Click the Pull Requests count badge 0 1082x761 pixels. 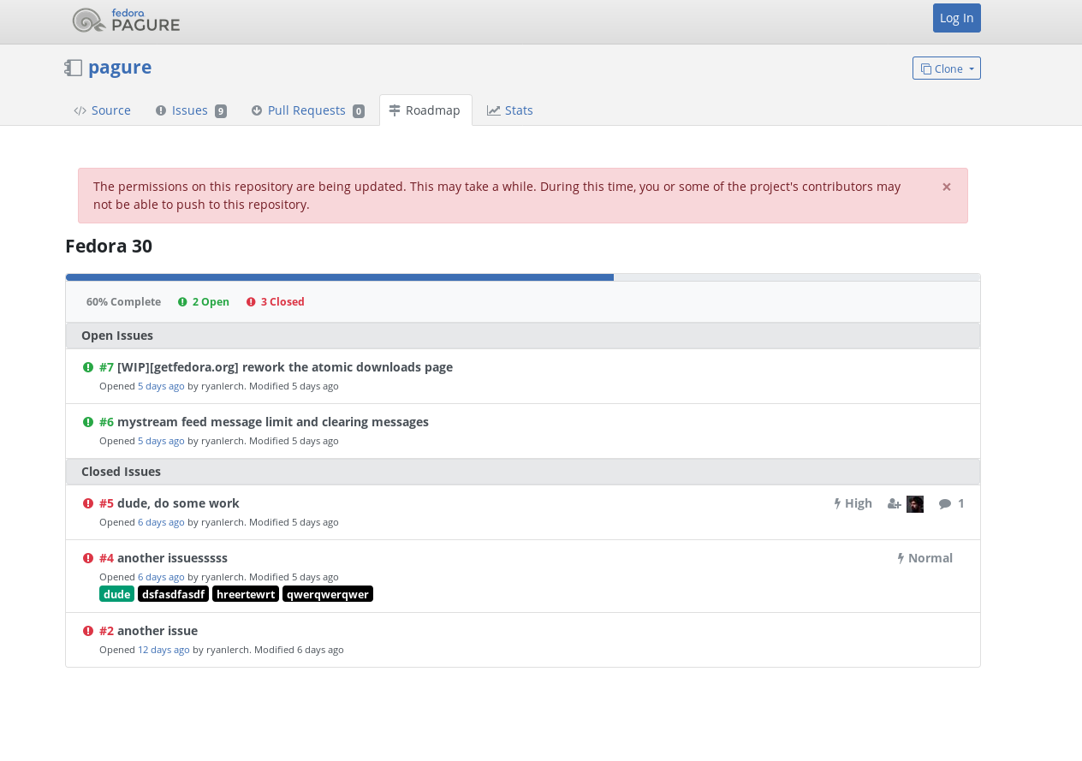(359, 111)
